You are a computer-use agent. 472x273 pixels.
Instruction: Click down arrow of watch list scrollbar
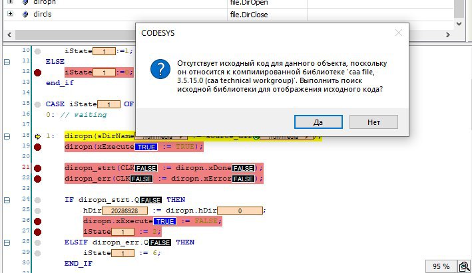459,24
